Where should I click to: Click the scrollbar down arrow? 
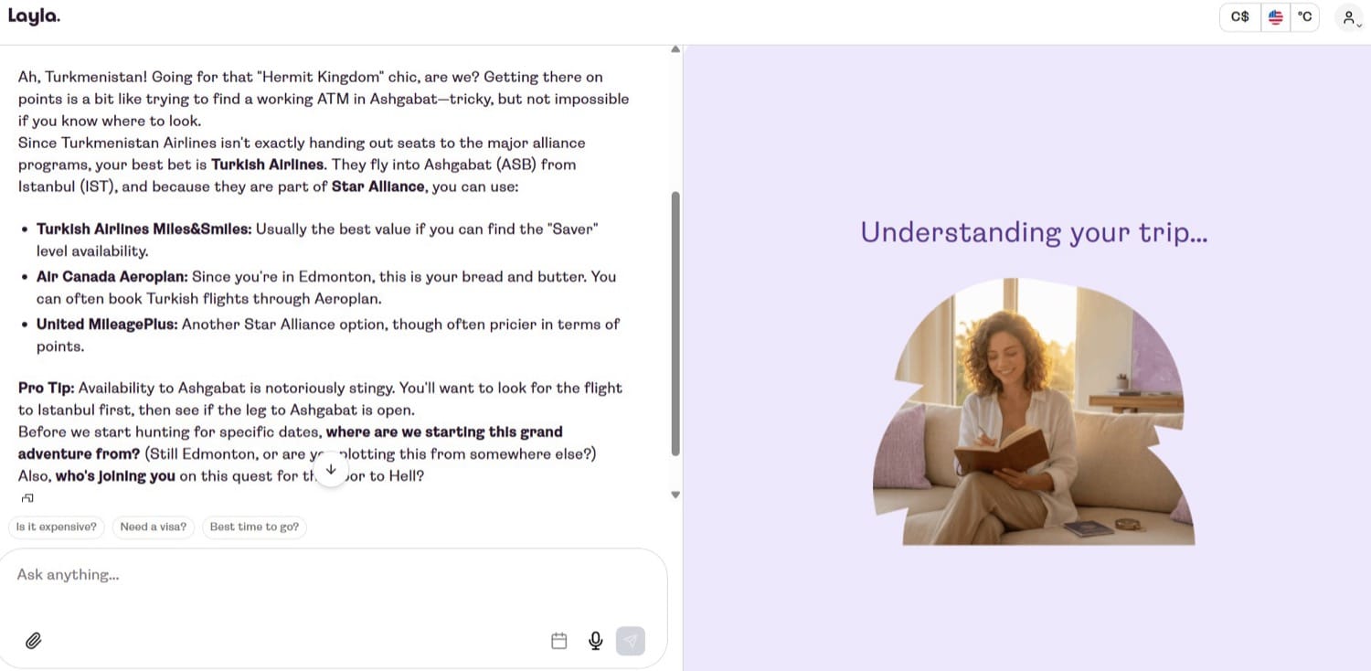(x=675, y=495)
